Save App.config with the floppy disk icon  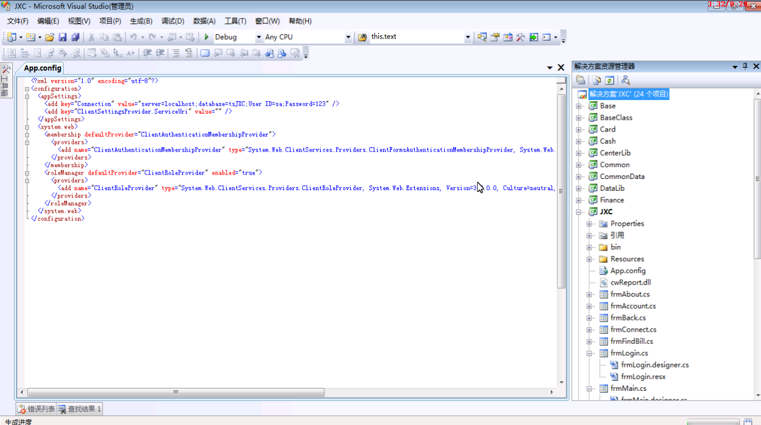tap(63, 37)
